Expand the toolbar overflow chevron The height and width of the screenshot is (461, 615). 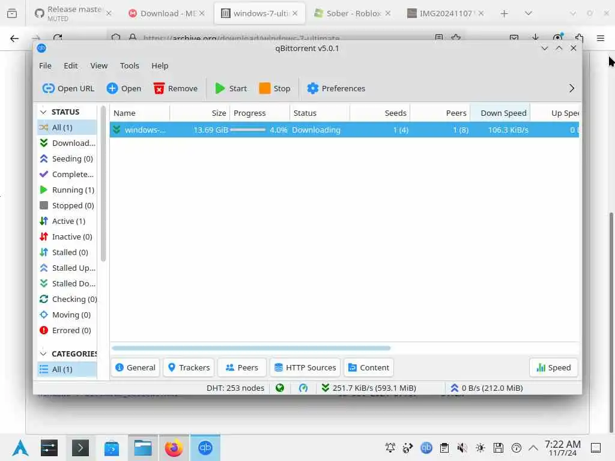[x=572, y=89]
